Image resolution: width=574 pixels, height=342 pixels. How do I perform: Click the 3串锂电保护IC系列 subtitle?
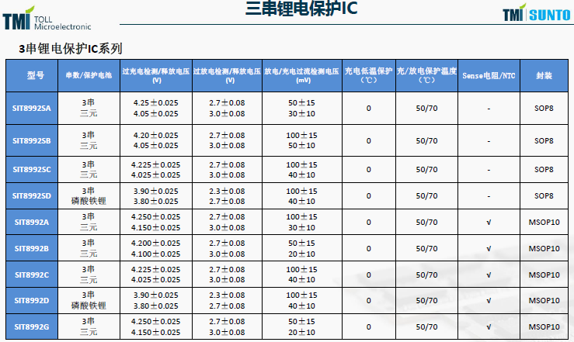pos(71,48)
